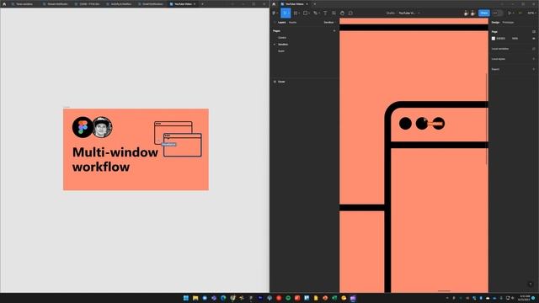Select the Cover frame layer
539x303 pixels.
[x=281, y=82]
